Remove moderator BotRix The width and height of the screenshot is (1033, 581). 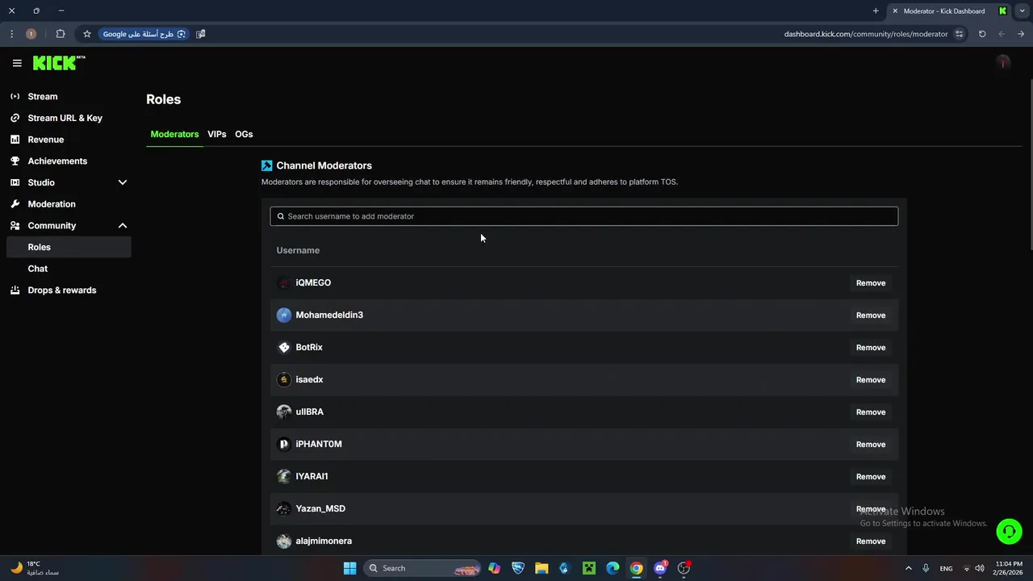871,348
